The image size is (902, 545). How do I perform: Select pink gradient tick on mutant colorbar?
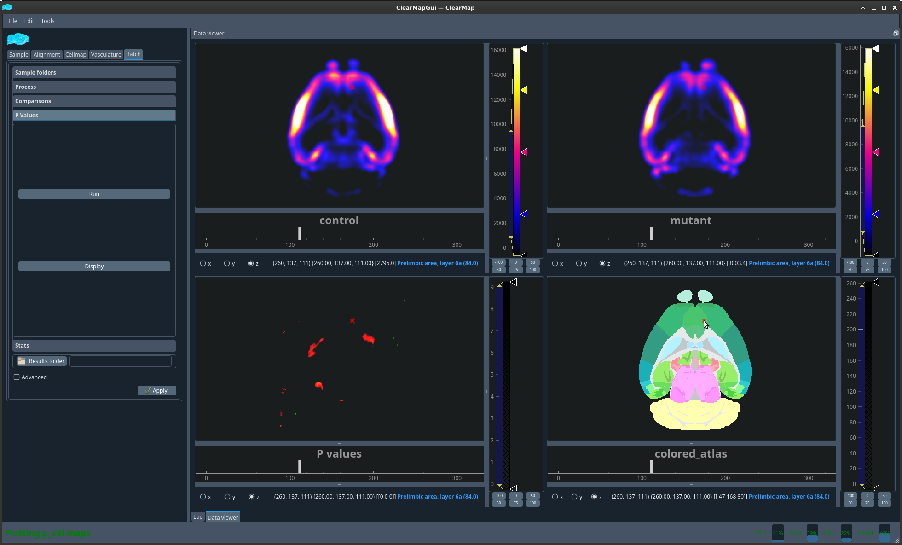click(876, 152)
